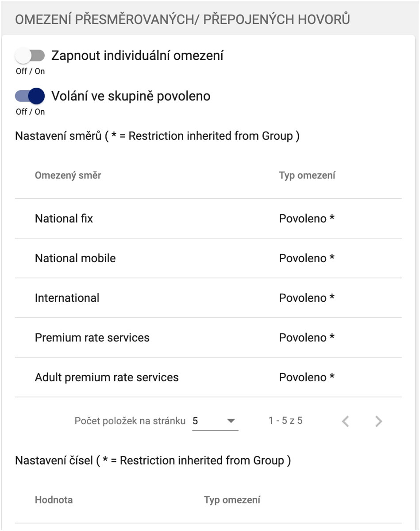Click the Typ omezení header in directions table
The width and height of the screenshot is (420, 531).
[x=307, y=175]
